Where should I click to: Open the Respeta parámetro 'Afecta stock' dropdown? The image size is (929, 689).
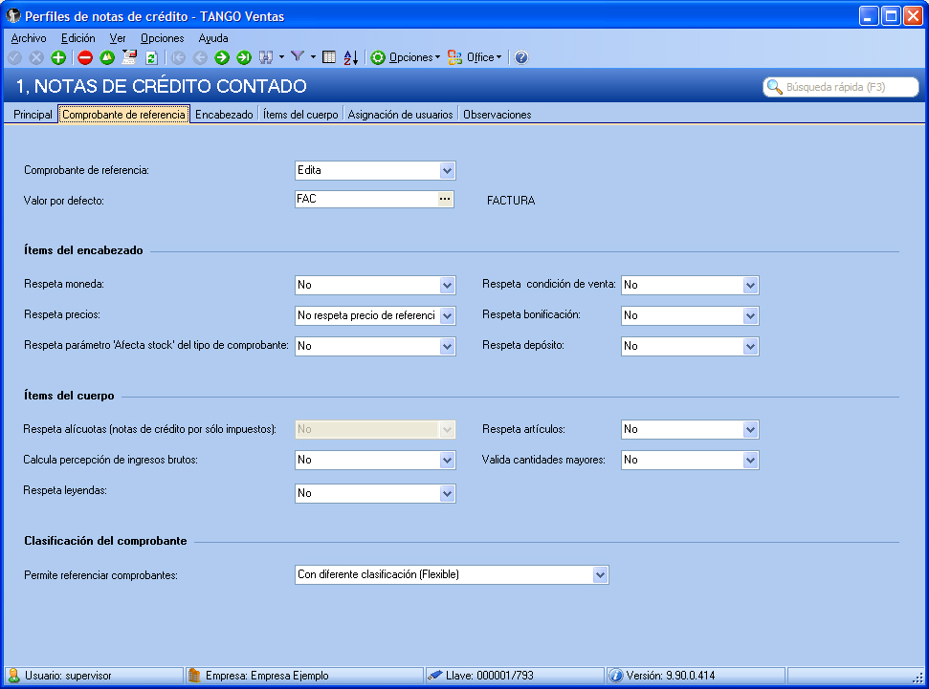click(x=448, y=346)
